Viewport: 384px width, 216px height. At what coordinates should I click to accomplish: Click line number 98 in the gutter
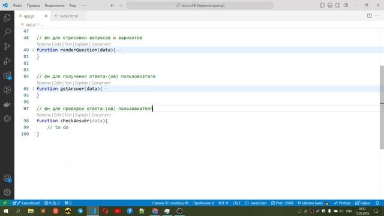tap(26, 121)
